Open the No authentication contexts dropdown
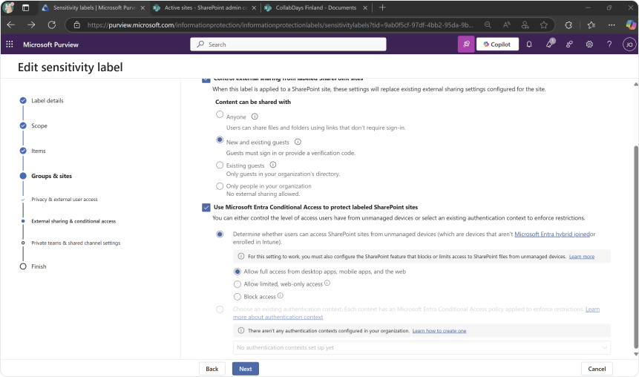Image resolution: width=639 pixels, height=377 pixels. [422, 347]
